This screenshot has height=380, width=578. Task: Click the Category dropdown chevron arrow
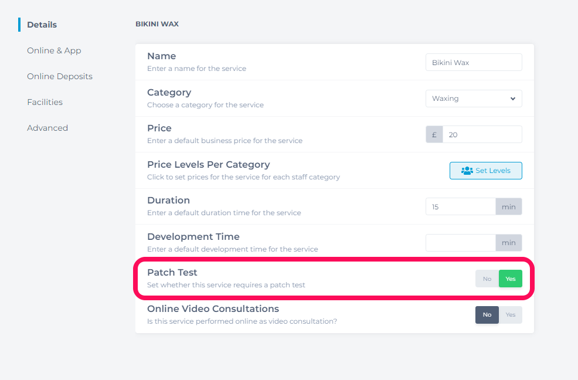click(512, 99)
